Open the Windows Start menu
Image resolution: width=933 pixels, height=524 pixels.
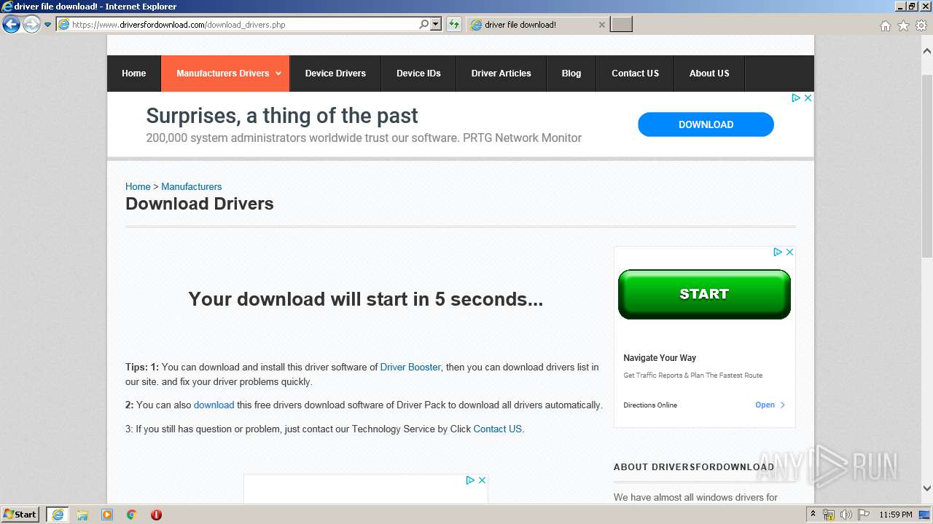[x=20, y=514]
